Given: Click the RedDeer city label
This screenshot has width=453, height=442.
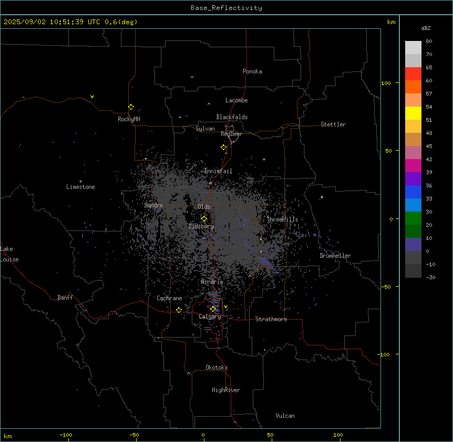Looking at the screenshot, I should coord(231,134).
